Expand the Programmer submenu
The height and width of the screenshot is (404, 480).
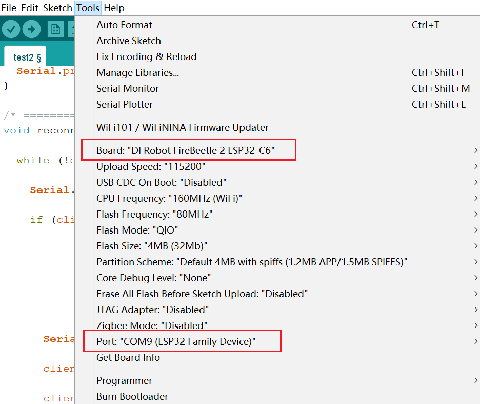pyautogui.click(x=124, y=380)
